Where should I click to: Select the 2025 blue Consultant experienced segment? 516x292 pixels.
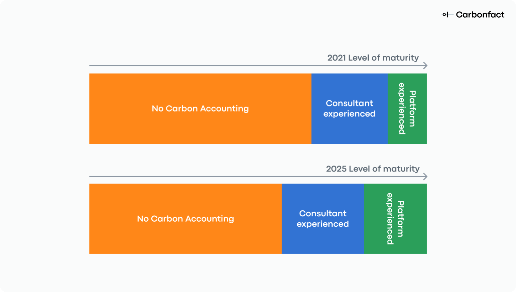click(323, 219)
